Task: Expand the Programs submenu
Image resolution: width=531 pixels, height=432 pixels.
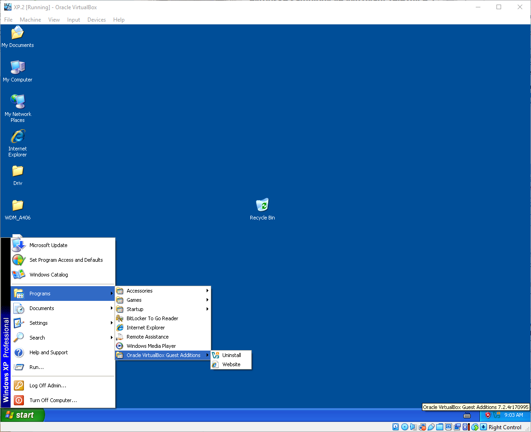Action: (x=63, y=294)
